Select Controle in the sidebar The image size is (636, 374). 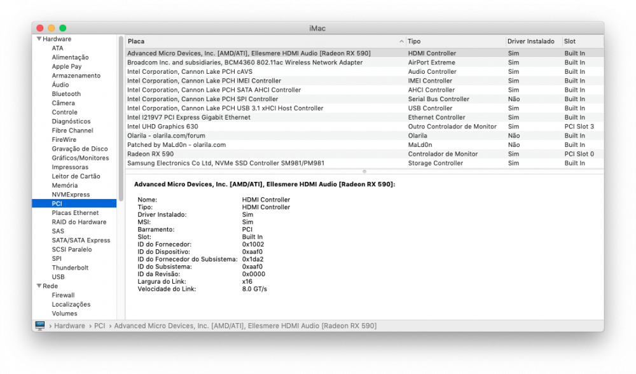click(64, 112)
